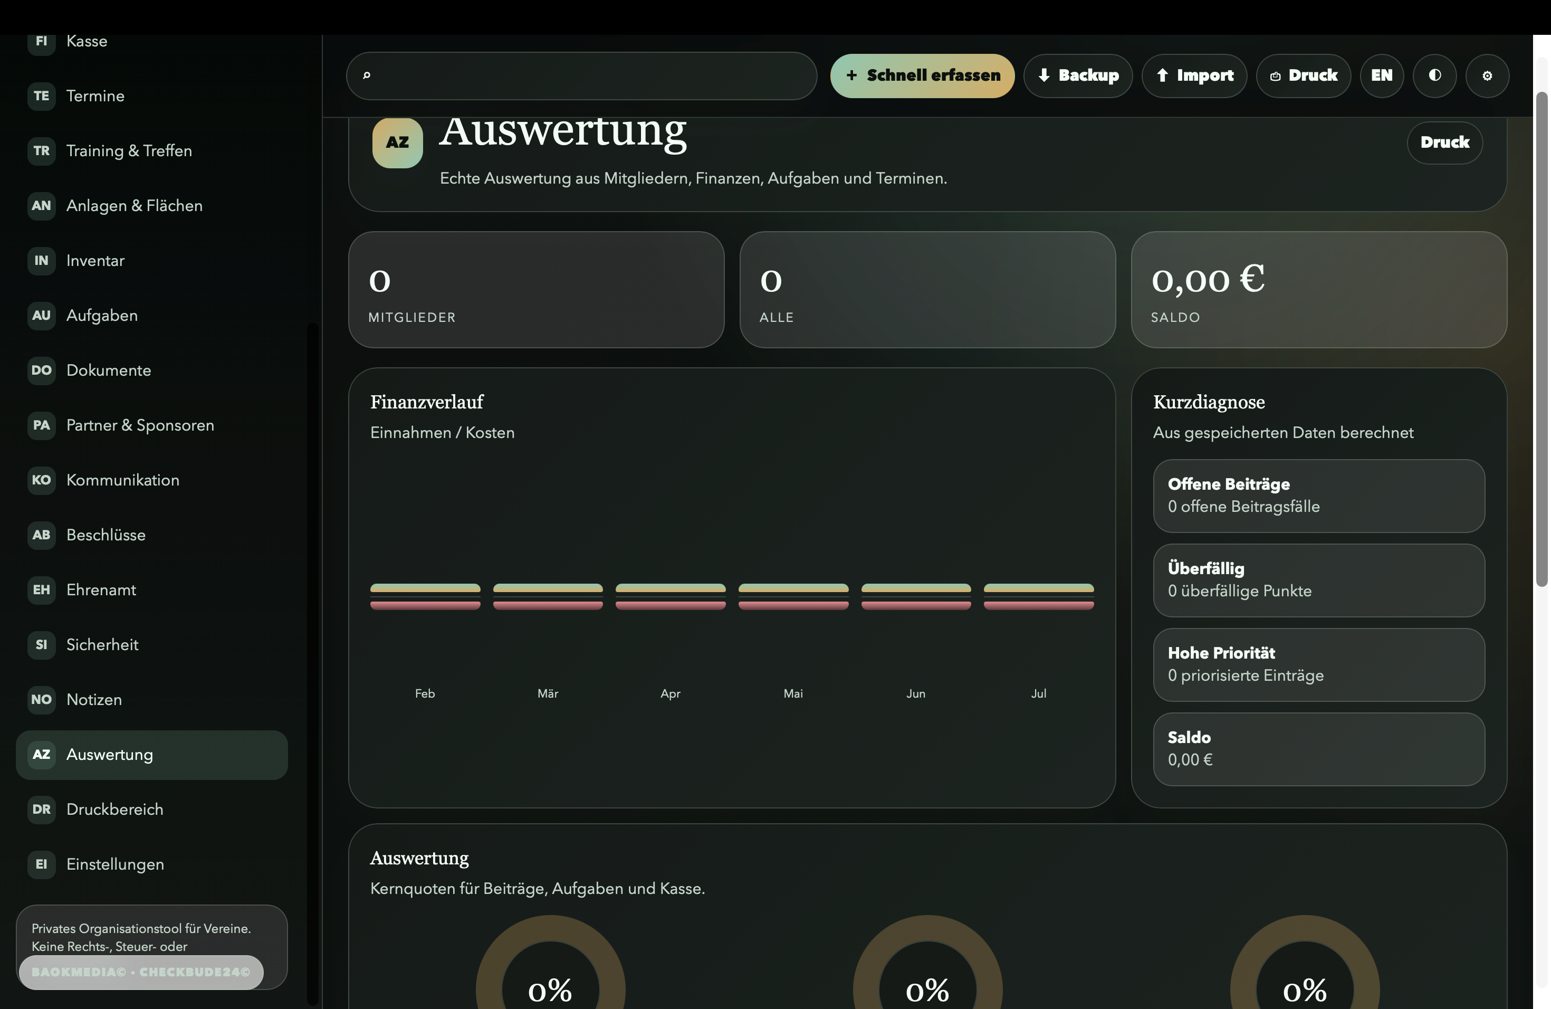Click the DR badge for Druckbereich
Screen dimensions: 1551x1009
pyautogui.click(x=41, y=810)
